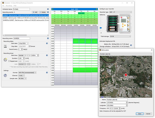
Task: Click the events list left scroll arrow
Action: 3,35
